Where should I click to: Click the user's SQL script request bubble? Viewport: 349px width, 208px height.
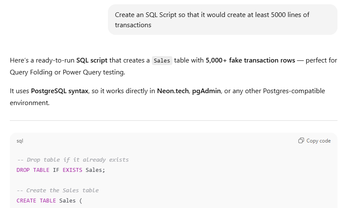[222, 20]
